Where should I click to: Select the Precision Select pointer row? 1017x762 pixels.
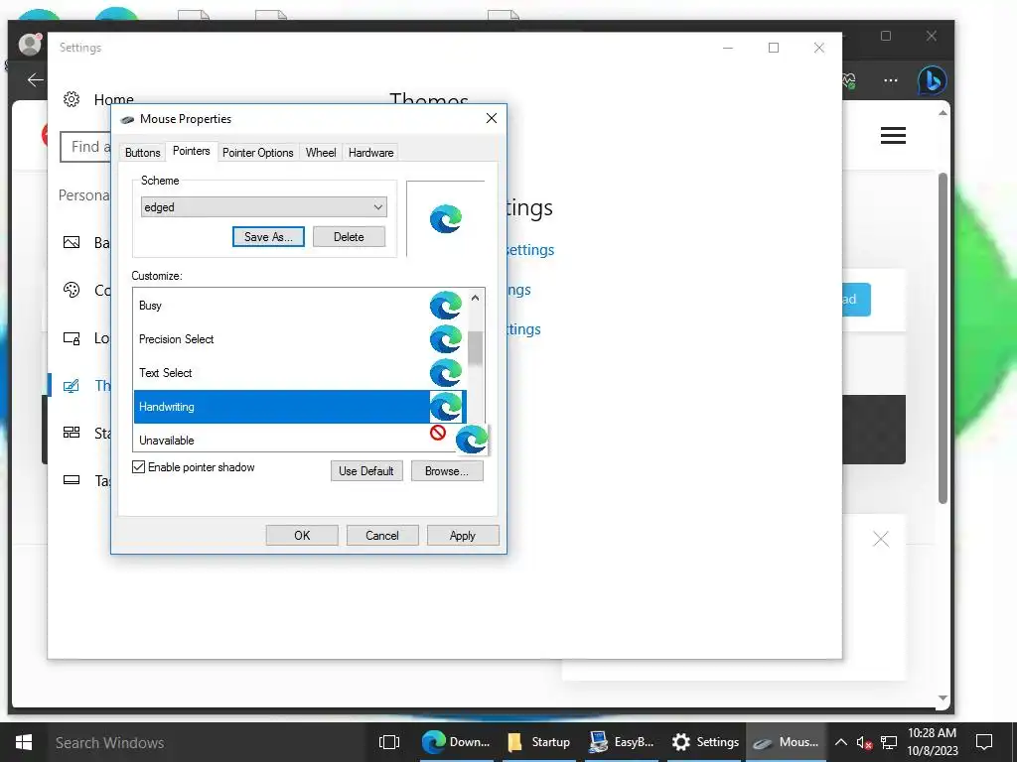[x=299, y=339]
